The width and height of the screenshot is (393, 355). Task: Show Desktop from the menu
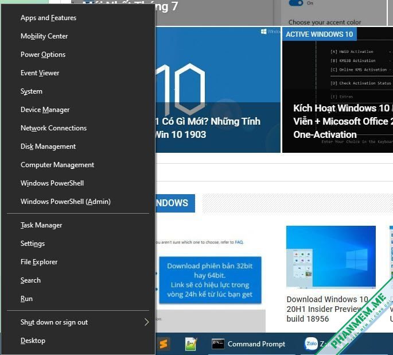point(33,341)
